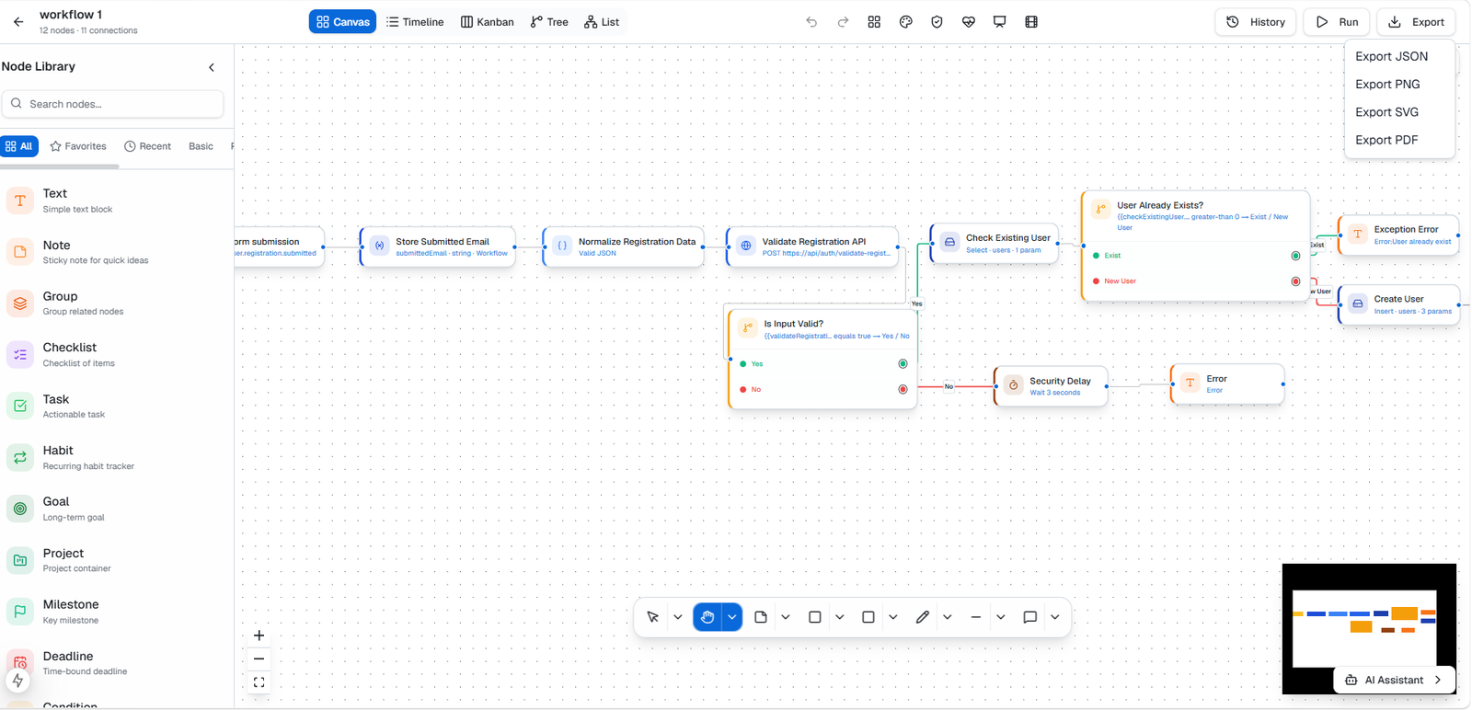This screenshot has width=1472, height=710.
Task: Select the line tool in bottom toolbar
Action: click(976, 617)
